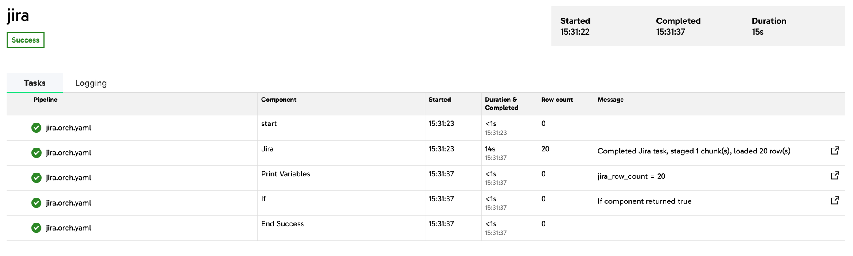Click the success check icon on End Success row
This screenshot has height=256, width=853.
click(36, 228)
